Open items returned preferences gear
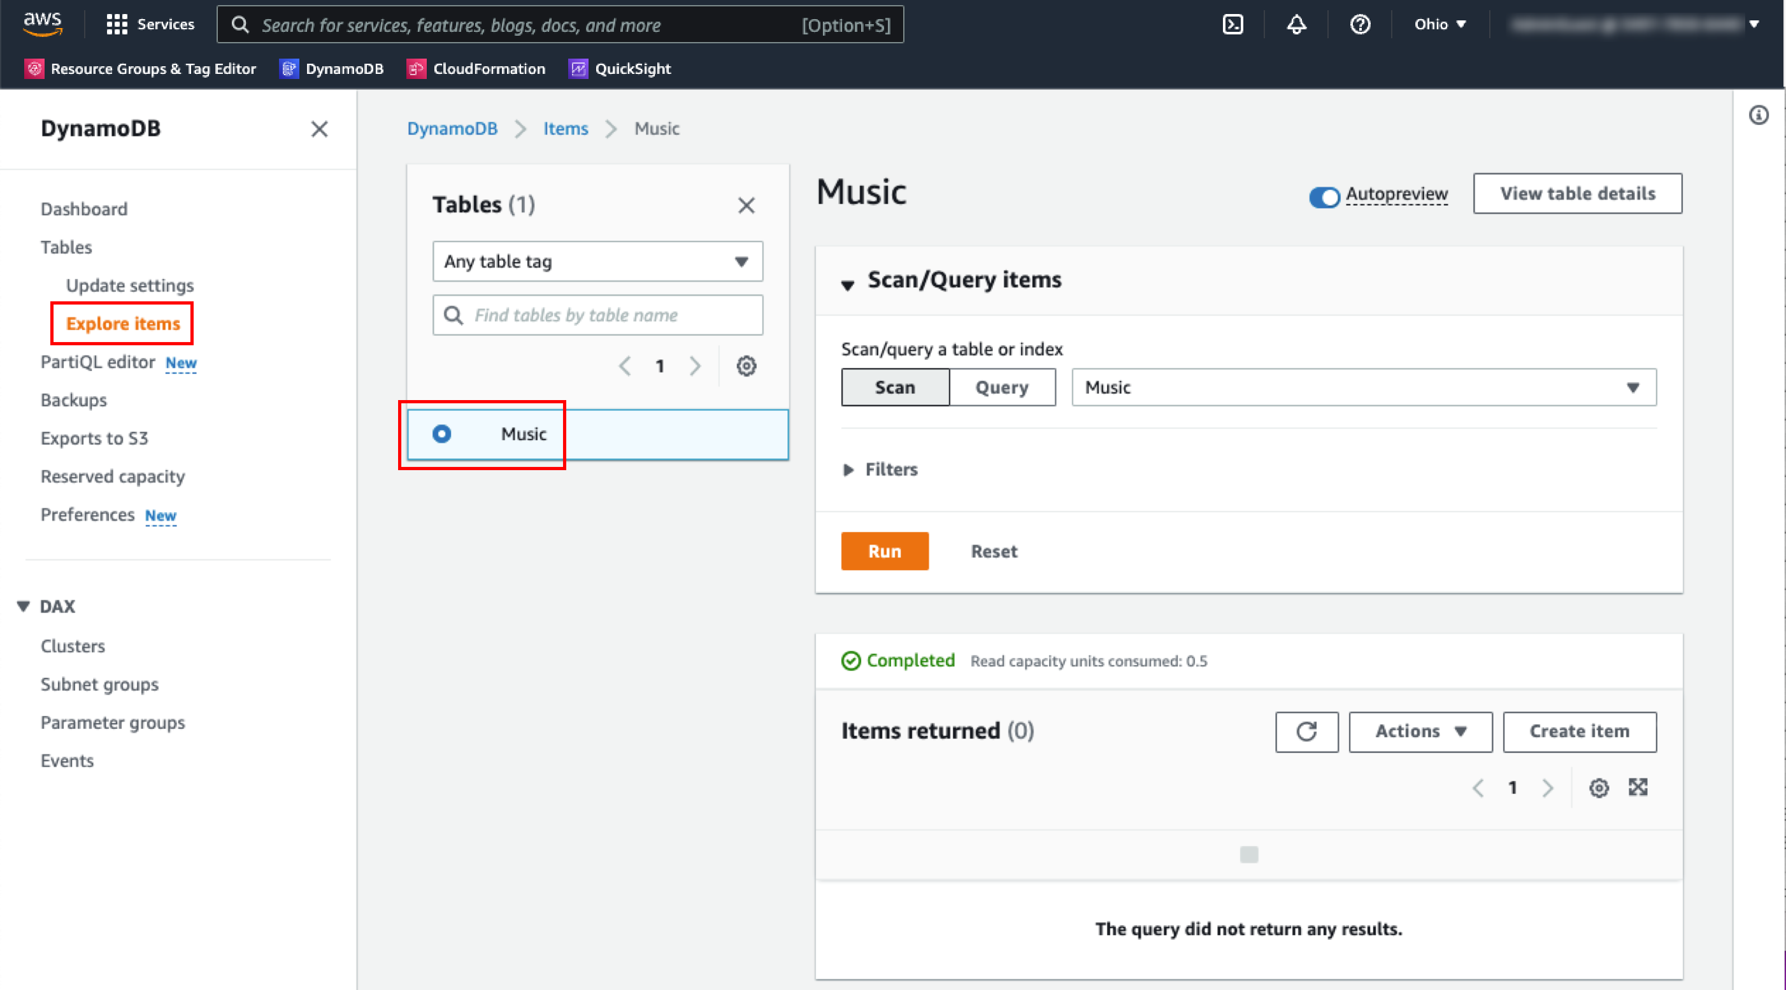This screenshot has width=1786, height=990. coord(1599,787)
